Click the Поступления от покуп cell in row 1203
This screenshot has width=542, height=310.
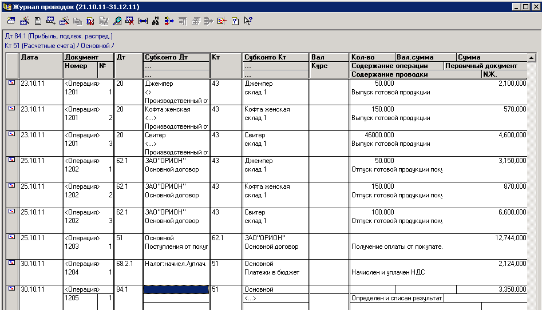[176, 247]
